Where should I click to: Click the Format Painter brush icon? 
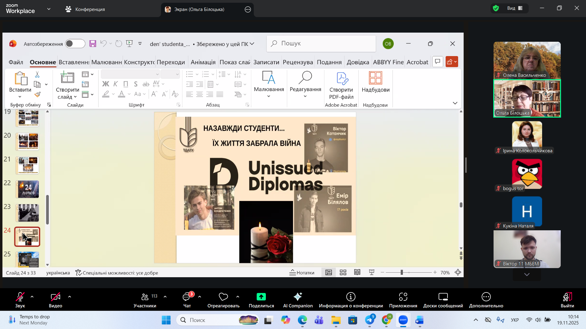tap(38, 94)
